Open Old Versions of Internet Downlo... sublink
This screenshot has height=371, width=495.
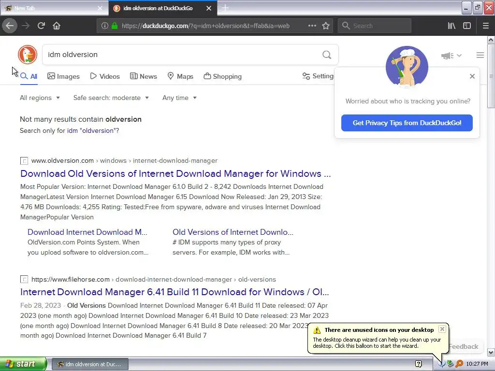coord(233,232)
